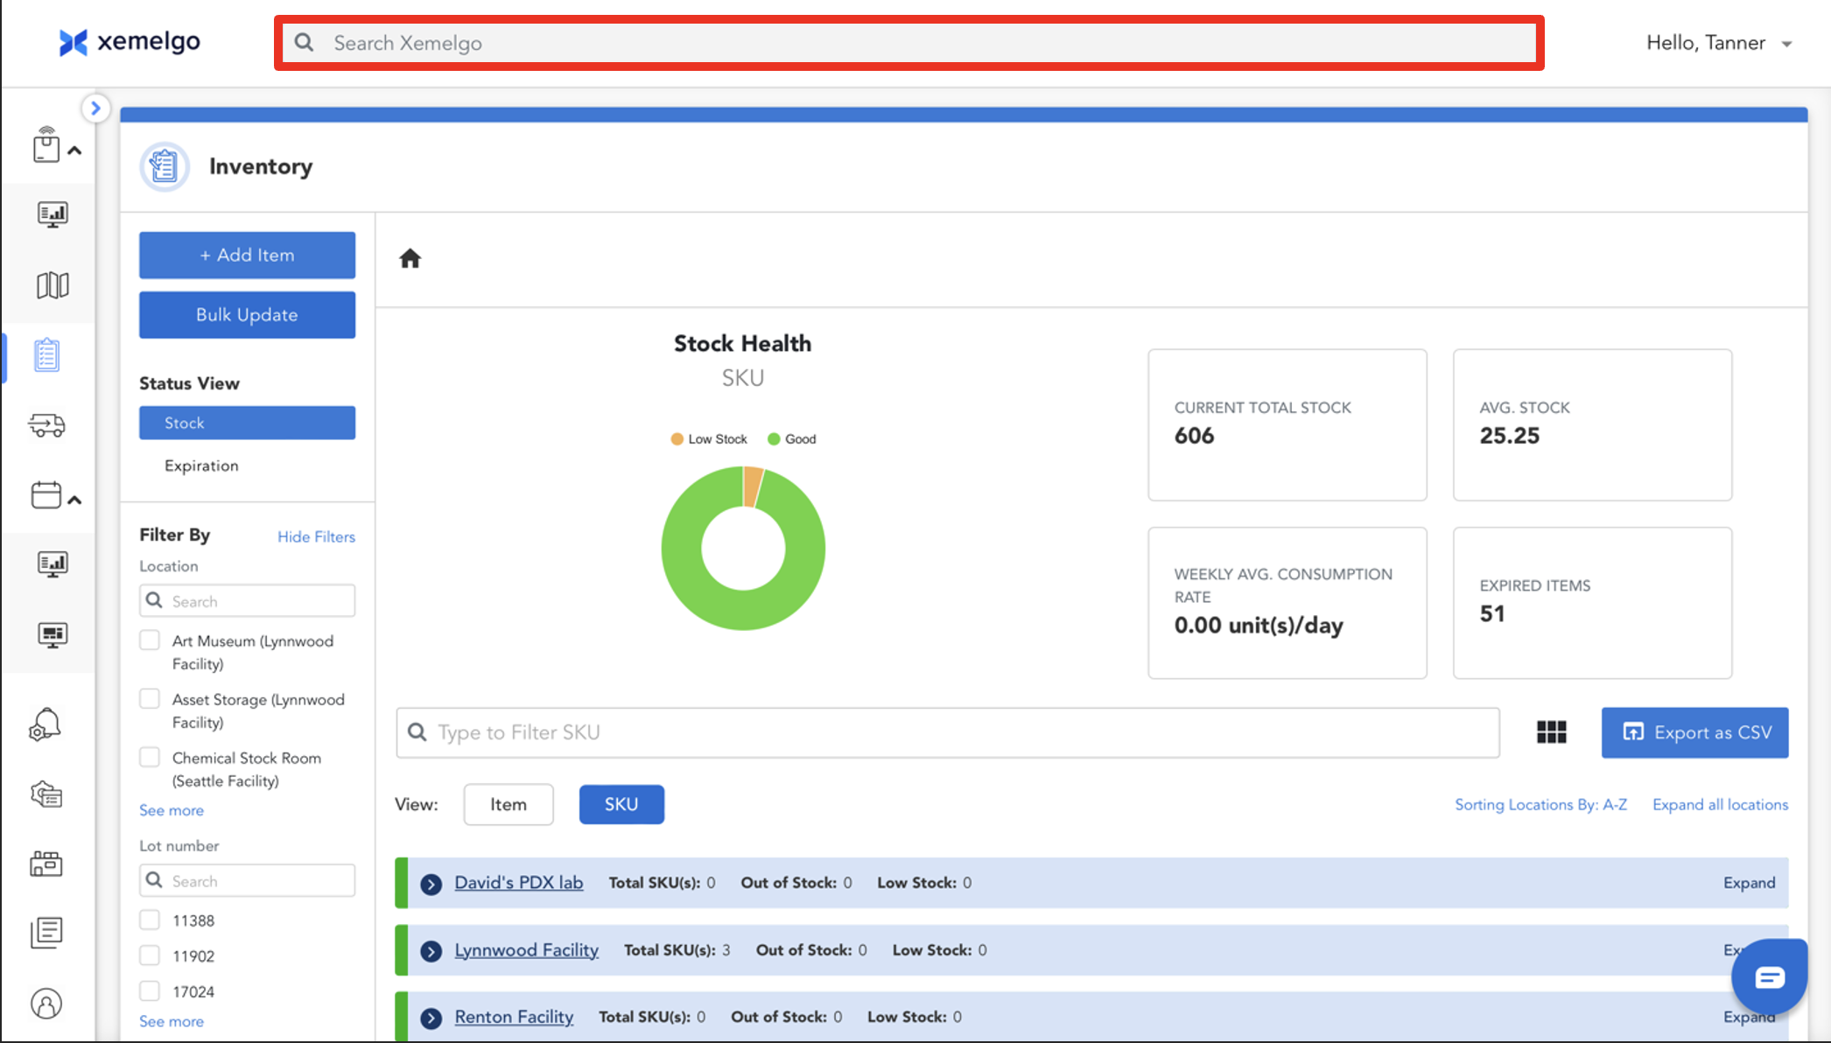1831x1043 pixels.
Task: Click the Hide Filters link
Action: [316, 536]
